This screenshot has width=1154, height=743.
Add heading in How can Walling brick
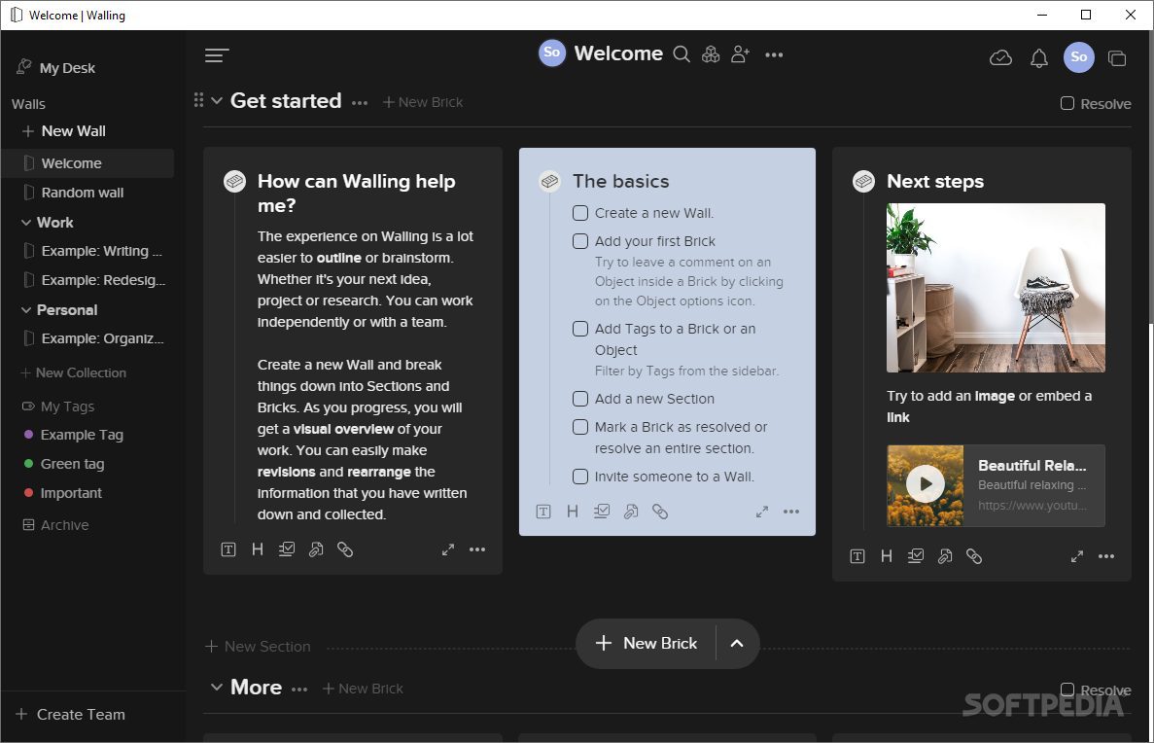click(x=257, y=549)
